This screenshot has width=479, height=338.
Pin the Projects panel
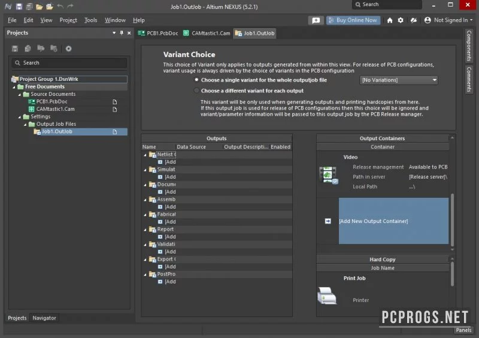click(122, 33)
